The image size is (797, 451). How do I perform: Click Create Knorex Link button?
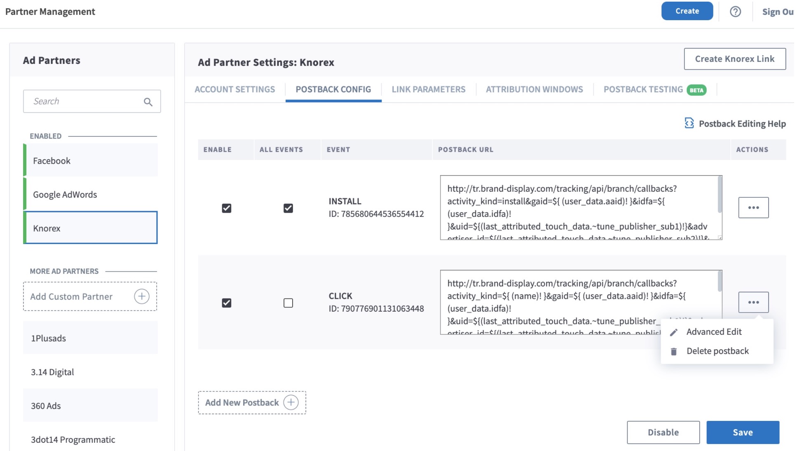[735, 59]
